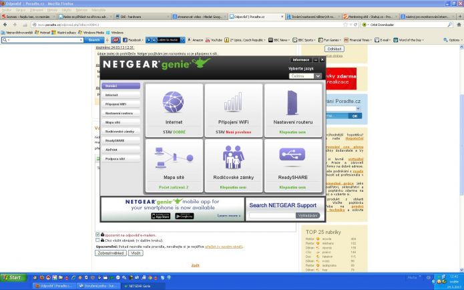Open the Mapa sítě network map tile
This screenshot has height=290, width=464.
coord(174,166)
